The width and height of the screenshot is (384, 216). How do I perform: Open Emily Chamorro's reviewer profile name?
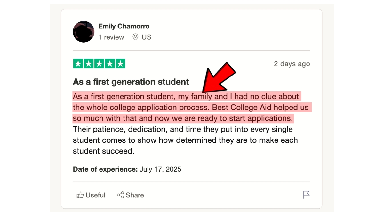pos(124,26)
